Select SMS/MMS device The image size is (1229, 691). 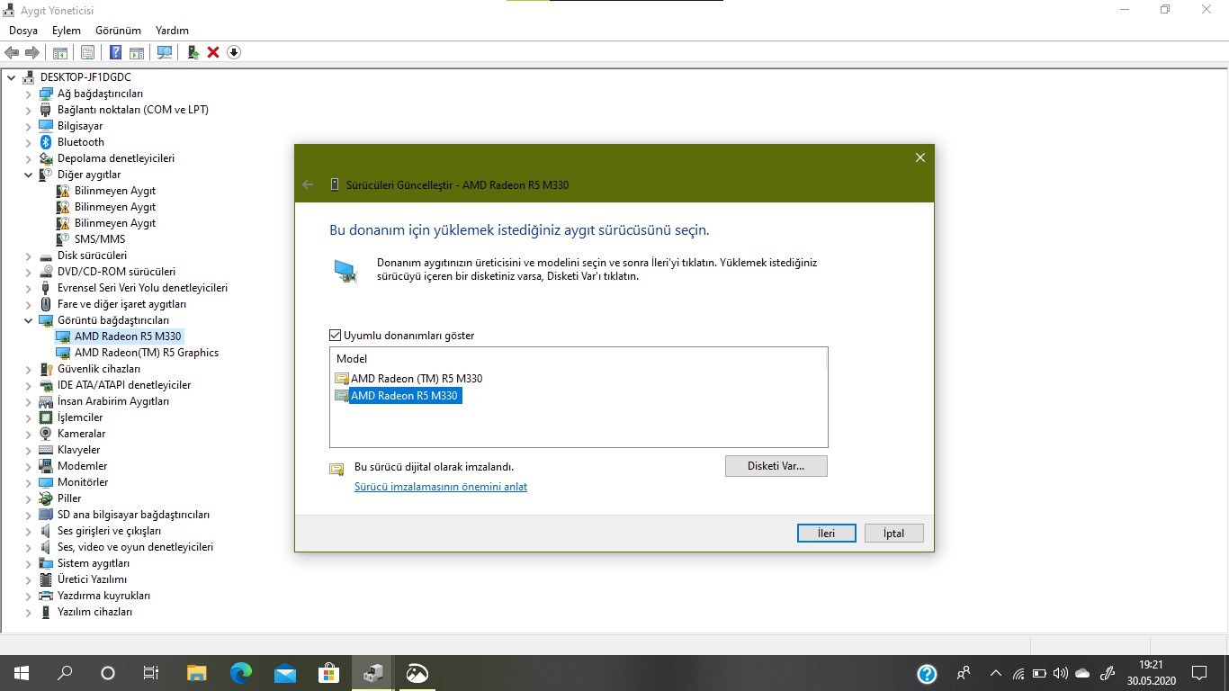coord(100,239)
